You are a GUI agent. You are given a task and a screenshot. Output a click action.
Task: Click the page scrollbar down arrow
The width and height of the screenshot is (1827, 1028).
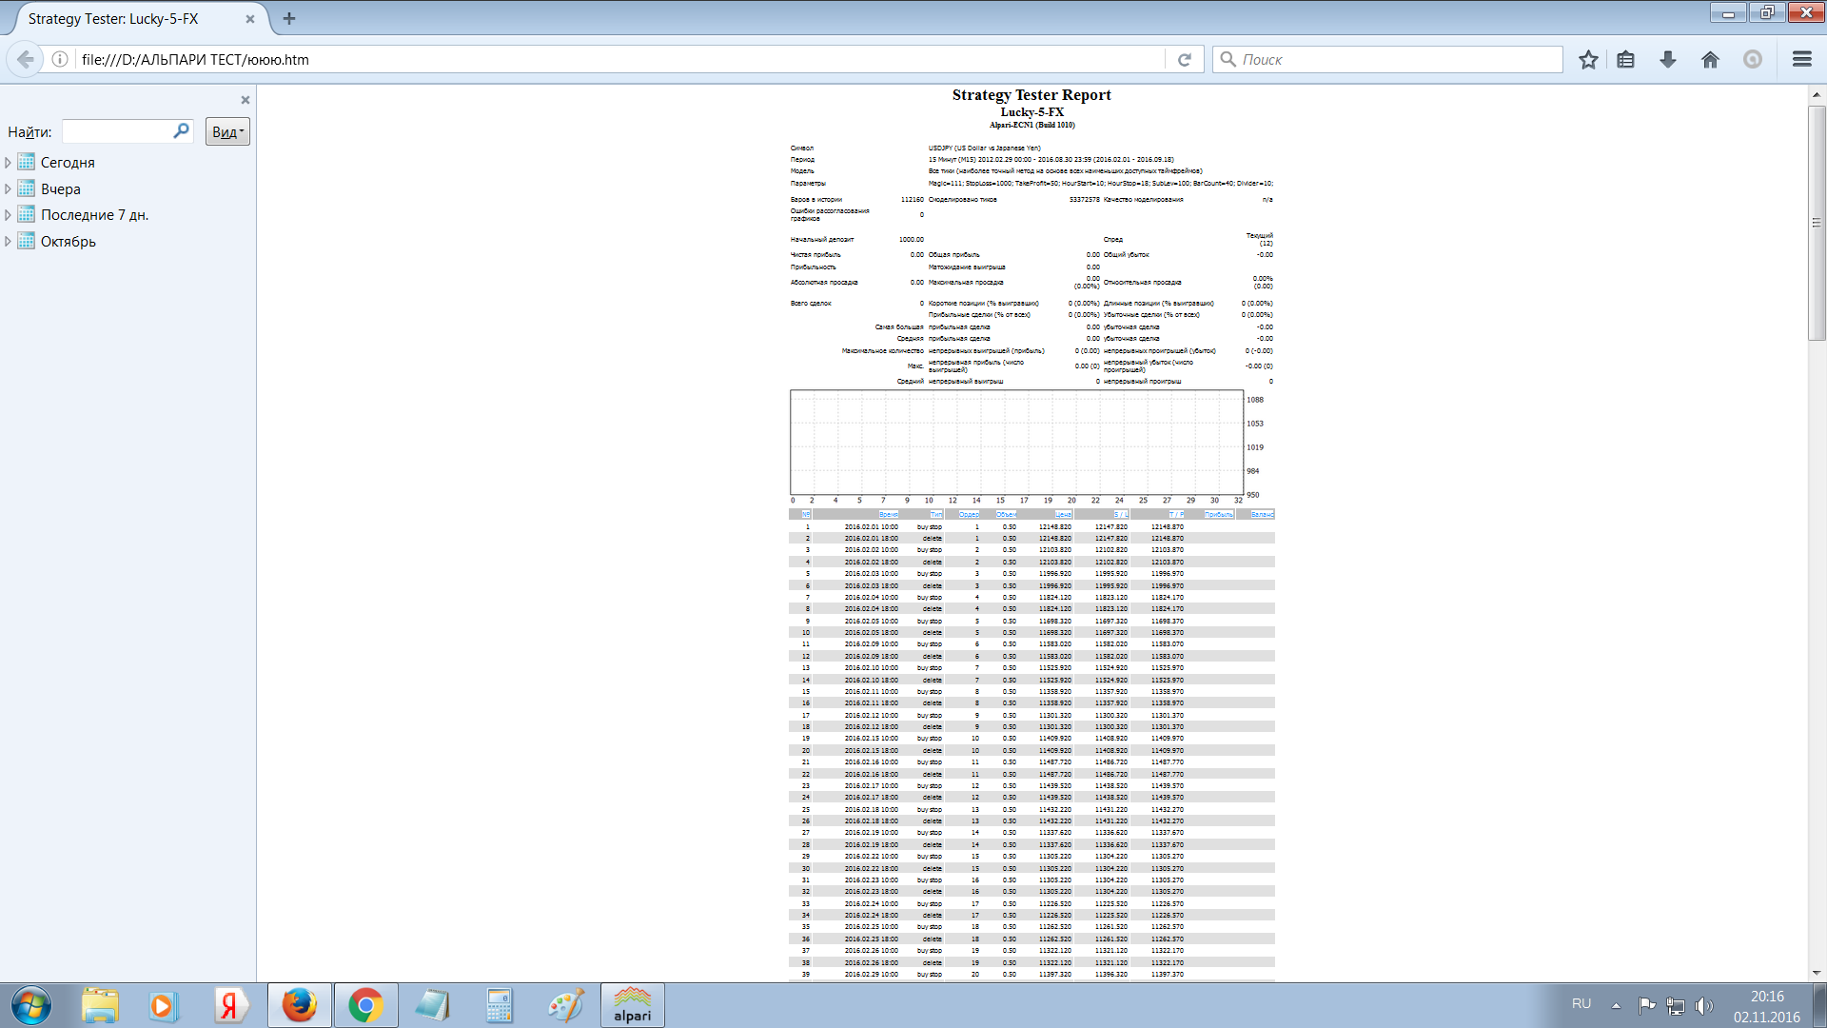1817,973
